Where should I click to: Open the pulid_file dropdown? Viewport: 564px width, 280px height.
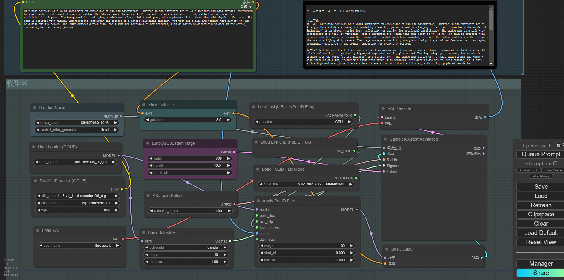click(306, 184)
